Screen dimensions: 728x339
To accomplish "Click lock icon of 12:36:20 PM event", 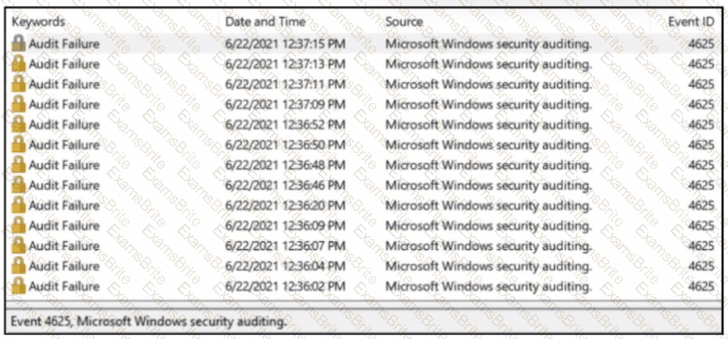I will click(19, 206).
